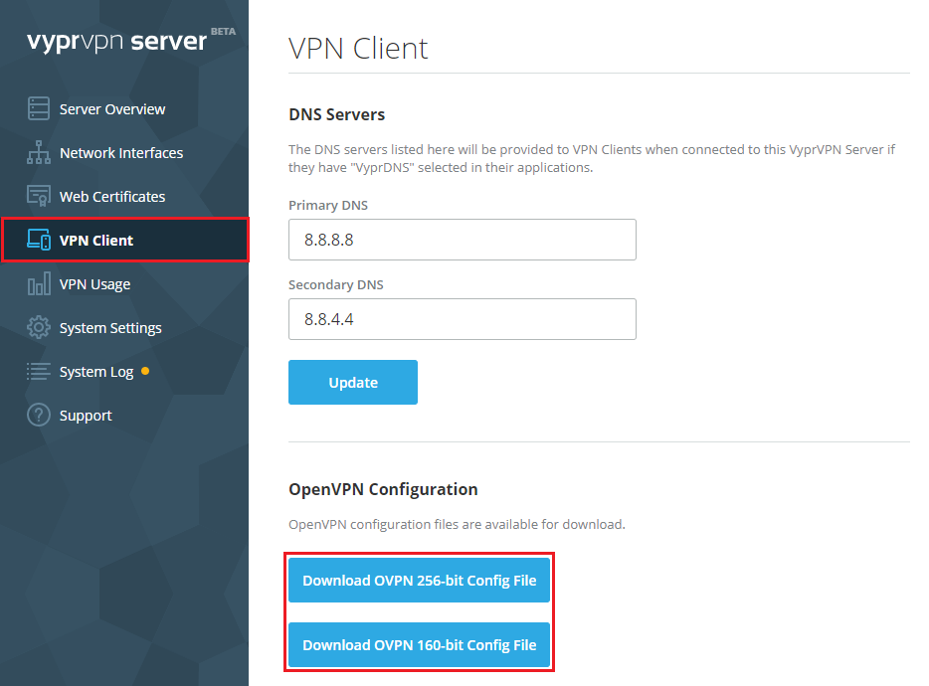View the VPN Usage page

[94, 284]
